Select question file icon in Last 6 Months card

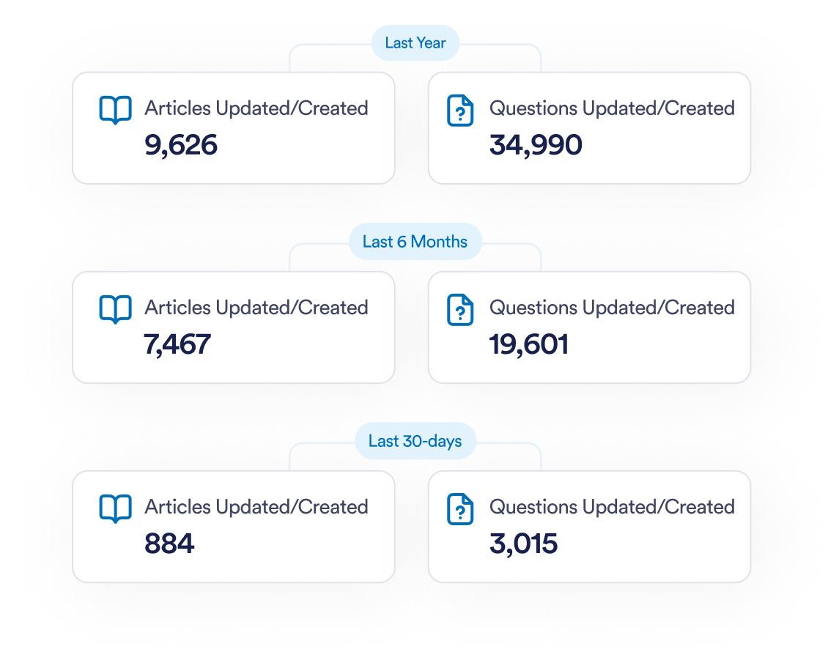click(x=460, y=310)
